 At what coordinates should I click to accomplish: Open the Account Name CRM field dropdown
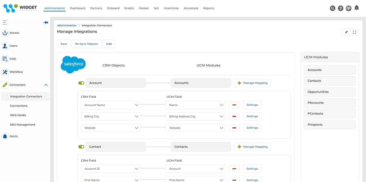(110, 105)
